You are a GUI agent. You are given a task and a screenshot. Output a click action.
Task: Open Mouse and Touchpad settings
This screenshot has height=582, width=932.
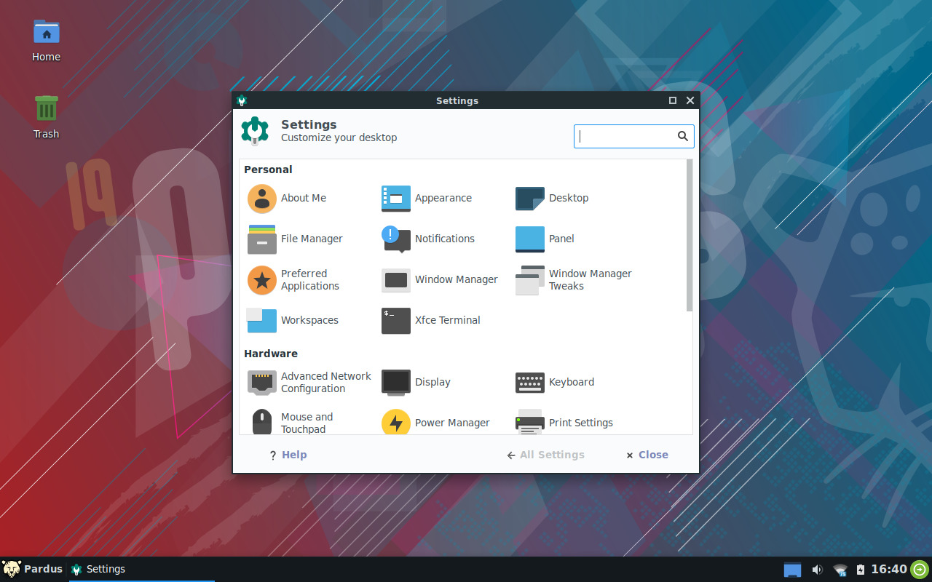click(307, 423)
